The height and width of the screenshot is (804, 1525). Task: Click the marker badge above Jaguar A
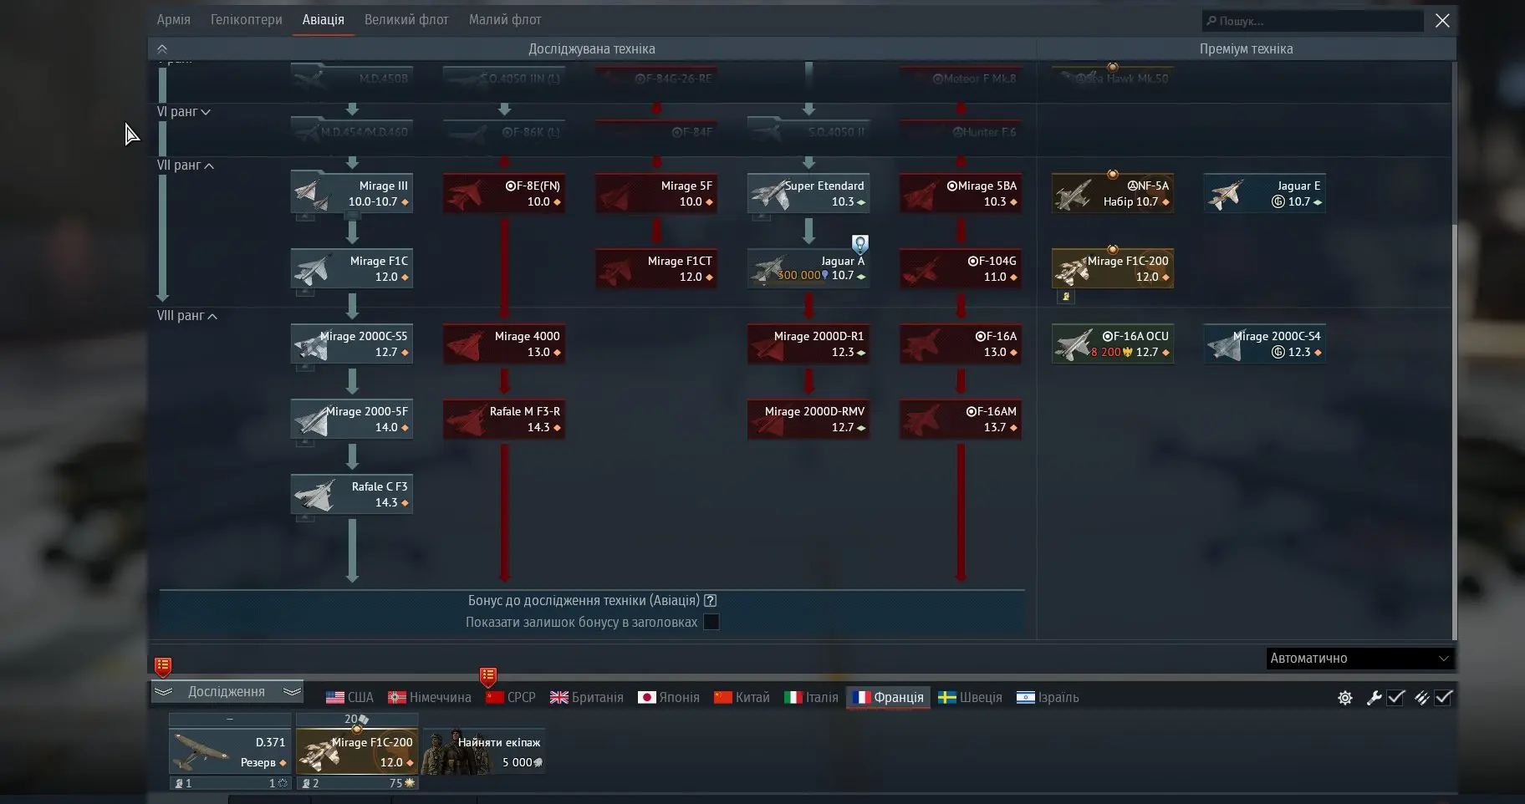coord(860,243)
